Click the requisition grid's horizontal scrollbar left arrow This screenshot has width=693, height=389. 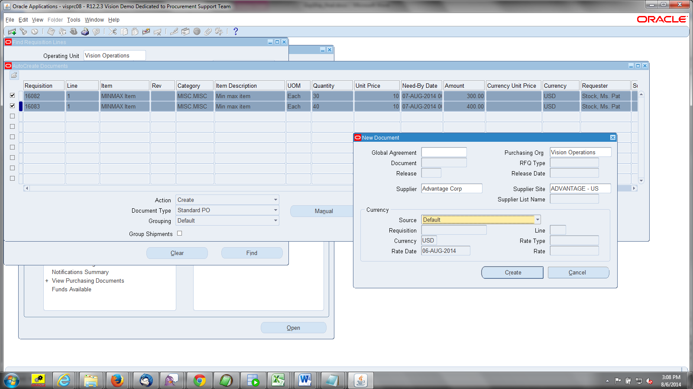coord(27,188)
